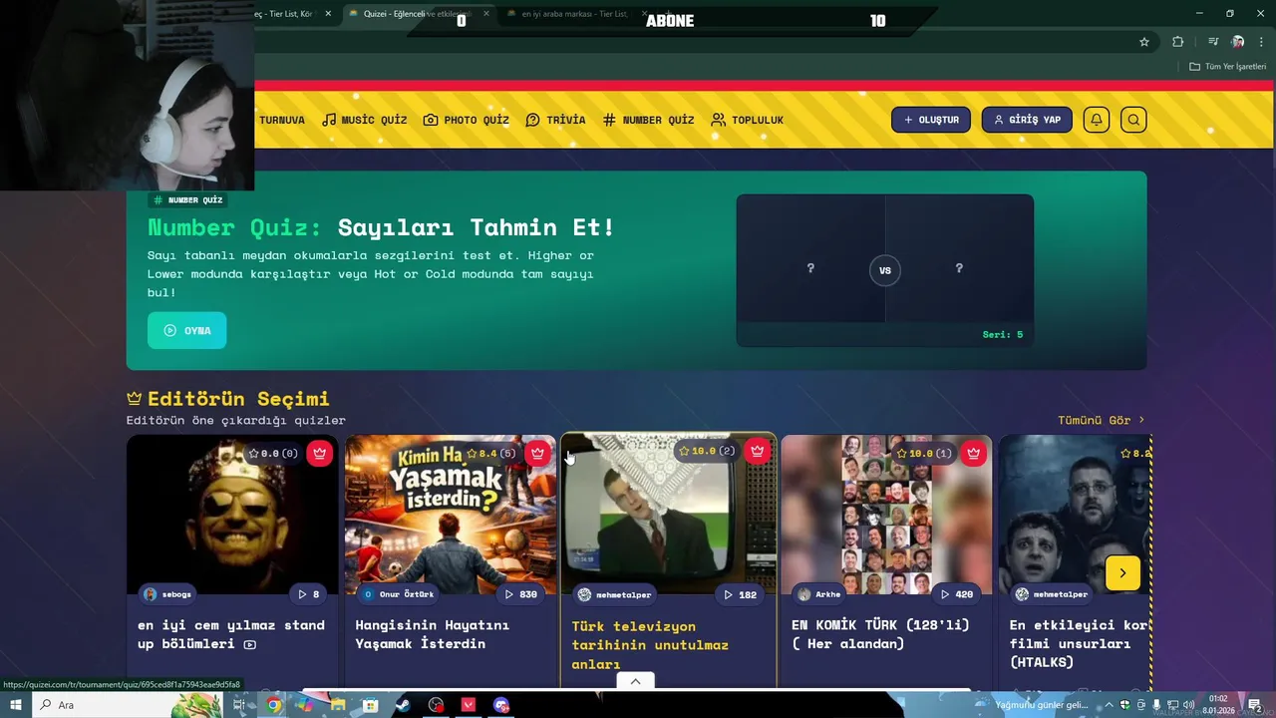The image size is (1276, 718).
Task: Open 'en iyi cem yılmaz stand up' quiz title
Action: click(x=231, y=634)
